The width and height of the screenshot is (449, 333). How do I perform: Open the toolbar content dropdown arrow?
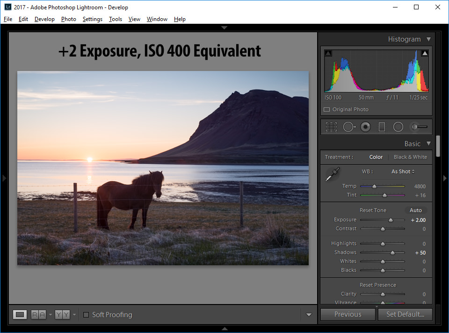309,315
